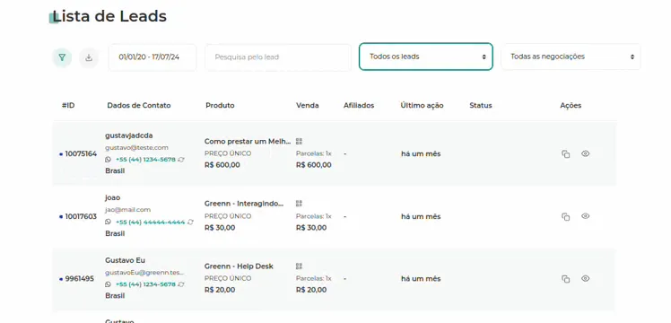
Task: Click the Venda column header
Action: [308, 105]
